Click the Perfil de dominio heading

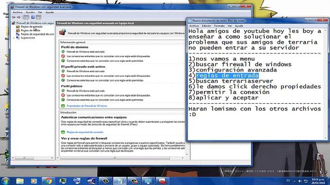tap(75, 47)
